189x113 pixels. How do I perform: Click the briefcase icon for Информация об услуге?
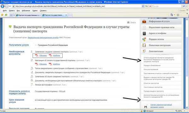144,21
